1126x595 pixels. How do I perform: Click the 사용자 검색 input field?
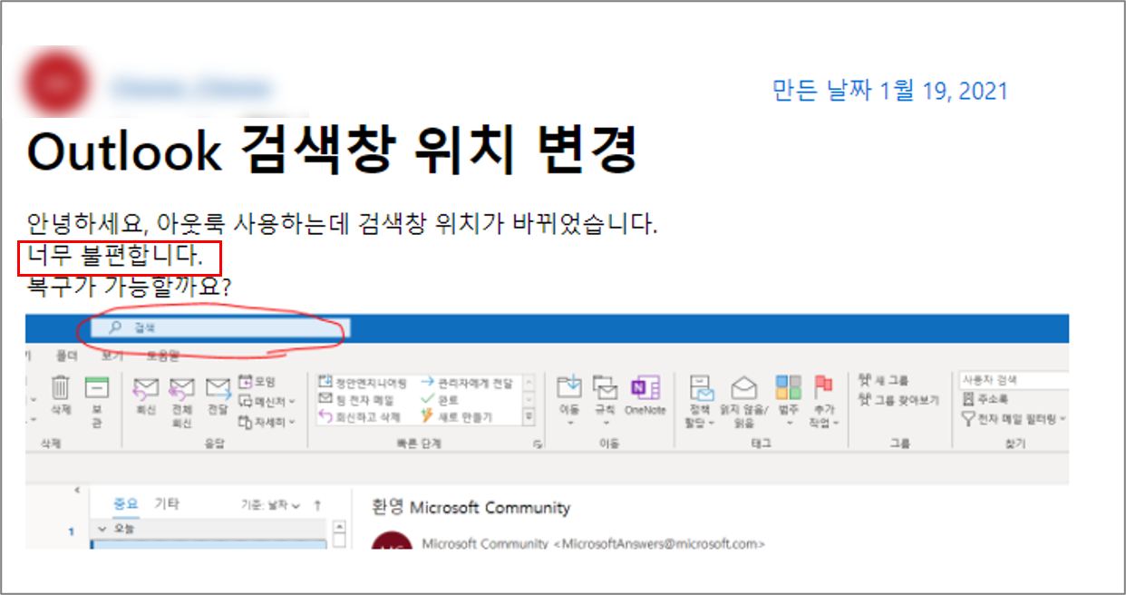pos(1014,380)
